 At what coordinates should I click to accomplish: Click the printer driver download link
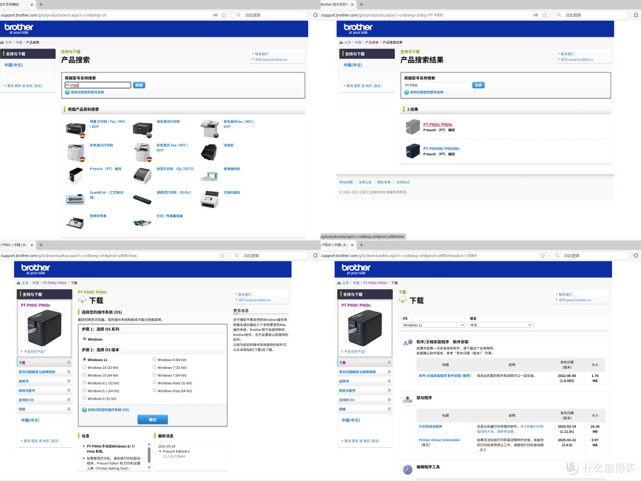click(430, 426)
